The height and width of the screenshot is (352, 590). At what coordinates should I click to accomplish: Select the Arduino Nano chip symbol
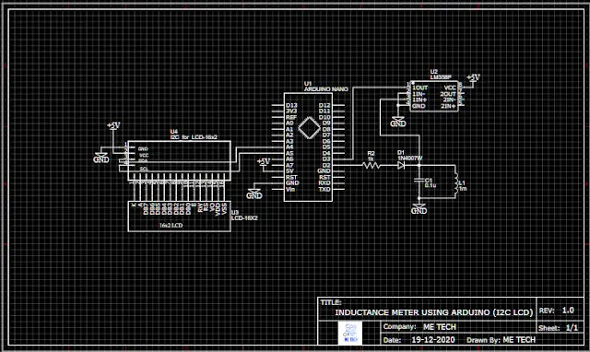click(x=308, y=147)
